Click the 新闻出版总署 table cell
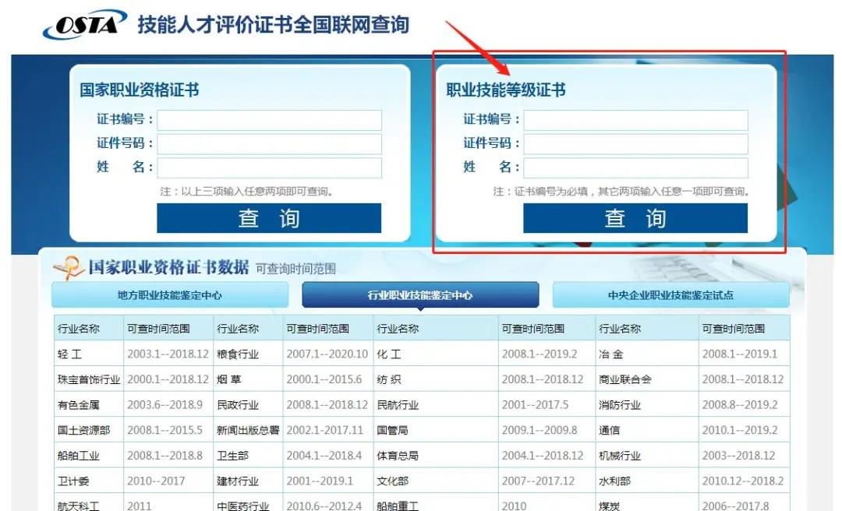 pyautogui.click(x=248, y=430)
